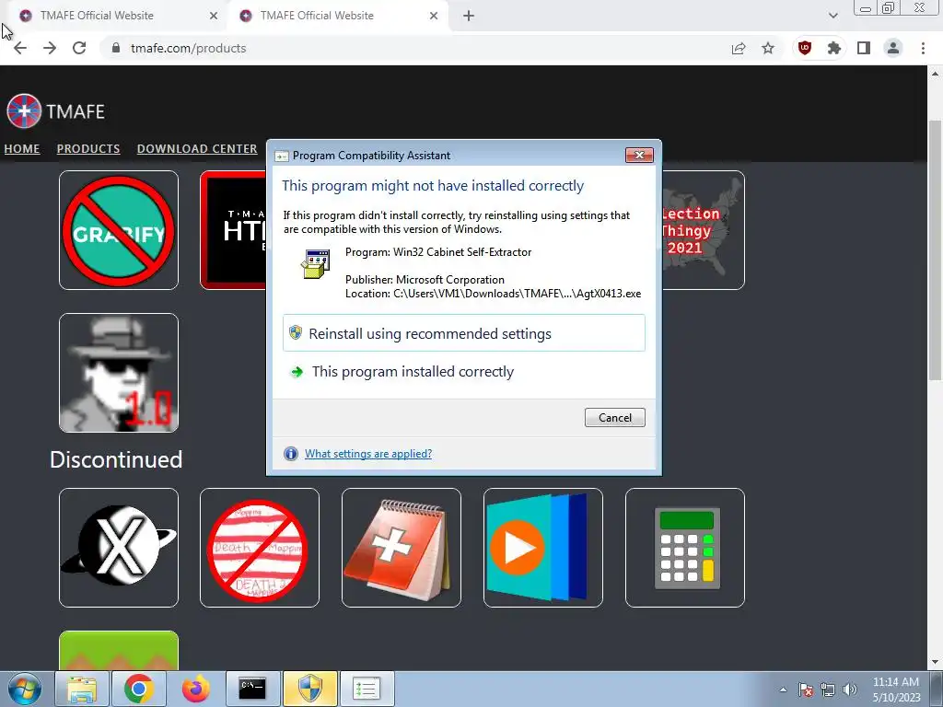
Task: Click the TMAFE logo in the header
Action: (56, 111)
